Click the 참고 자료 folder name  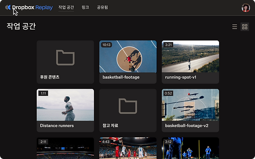coord(110,126)
